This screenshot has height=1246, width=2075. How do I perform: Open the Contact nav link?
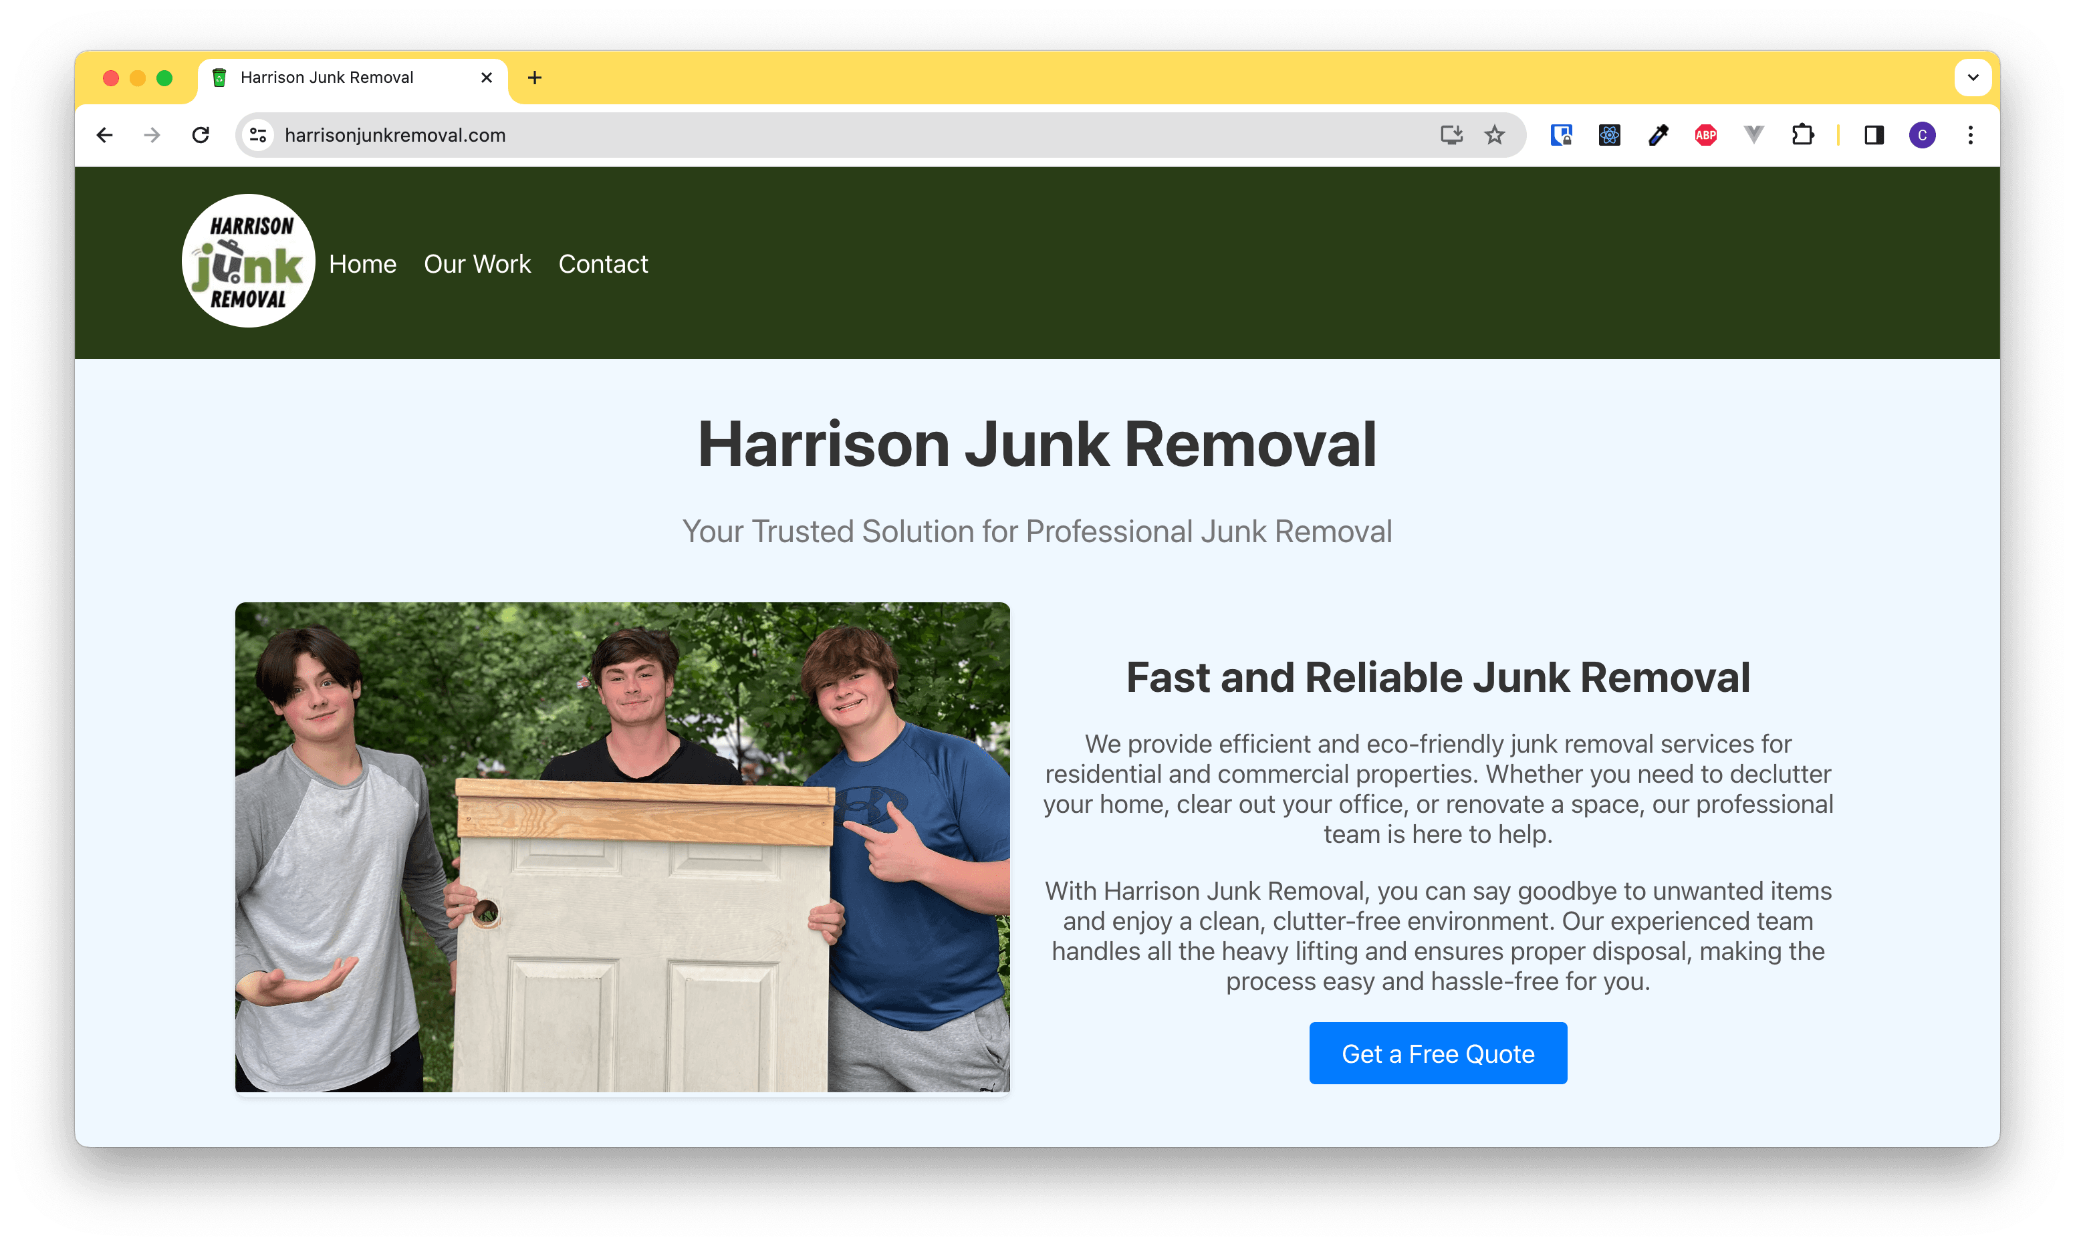(x=604, y=263)
